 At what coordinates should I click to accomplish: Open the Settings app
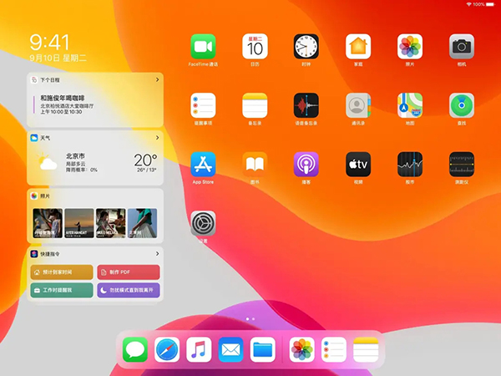(x=203, y=224)
